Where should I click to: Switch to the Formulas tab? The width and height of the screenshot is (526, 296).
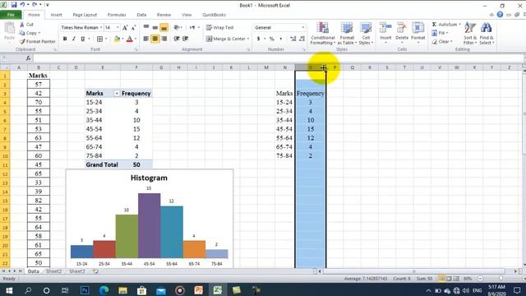117,15
